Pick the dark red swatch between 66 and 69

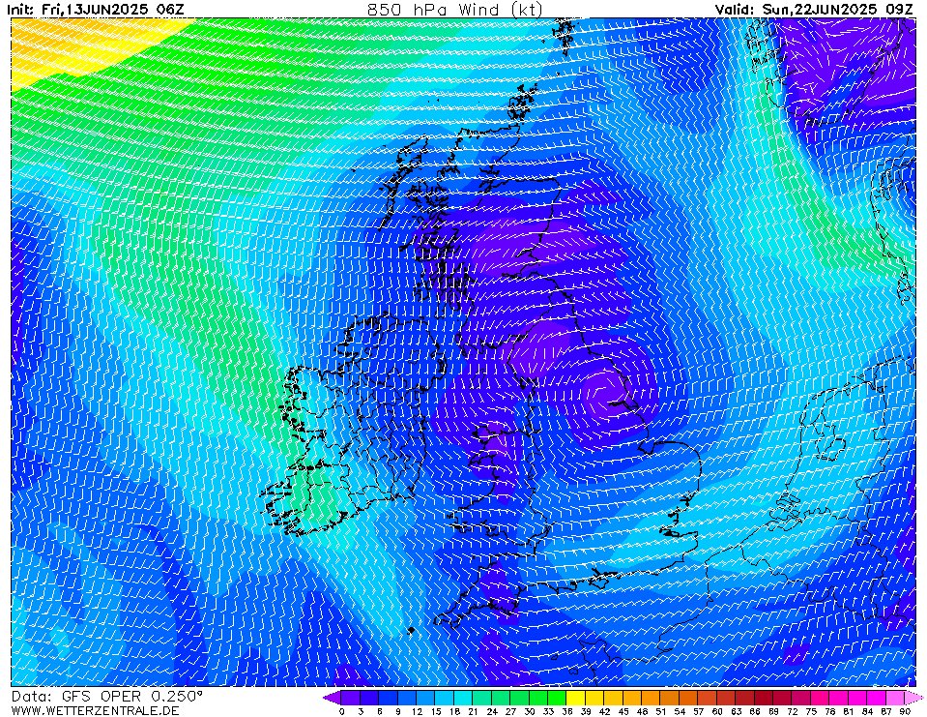coord(764,698)
